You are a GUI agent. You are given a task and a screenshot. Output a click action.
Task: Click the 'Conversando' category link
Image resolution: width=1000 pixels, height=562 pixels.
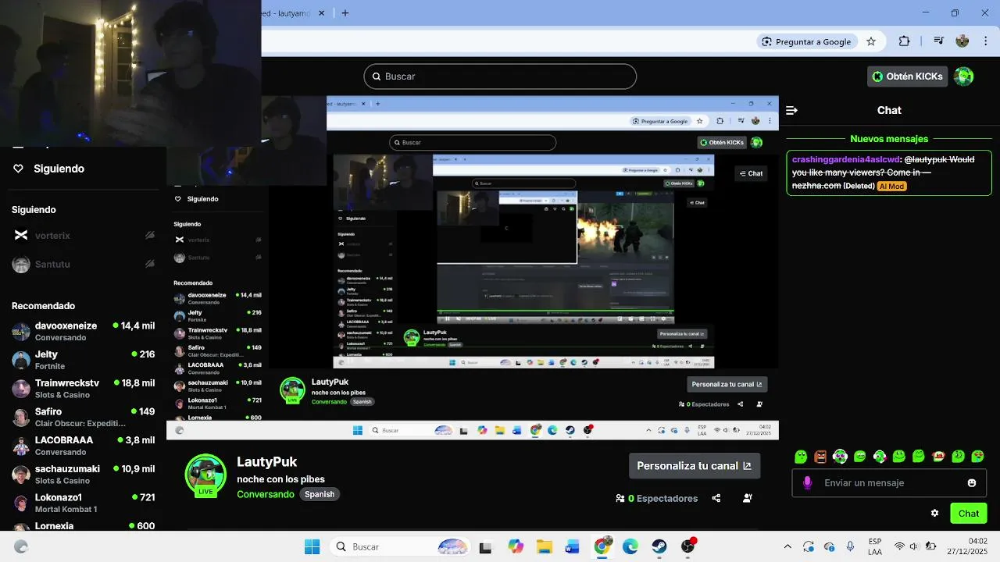coord(266,494)
